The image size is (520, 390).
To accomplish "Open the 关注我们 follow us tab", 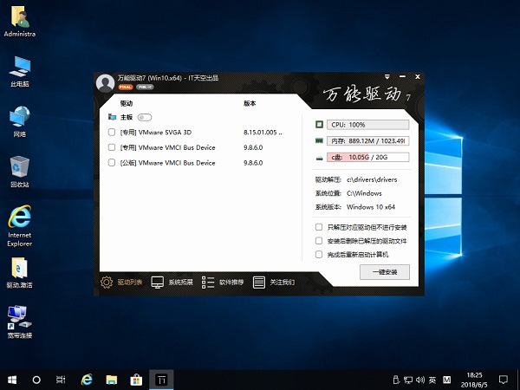I will [273, 282].
